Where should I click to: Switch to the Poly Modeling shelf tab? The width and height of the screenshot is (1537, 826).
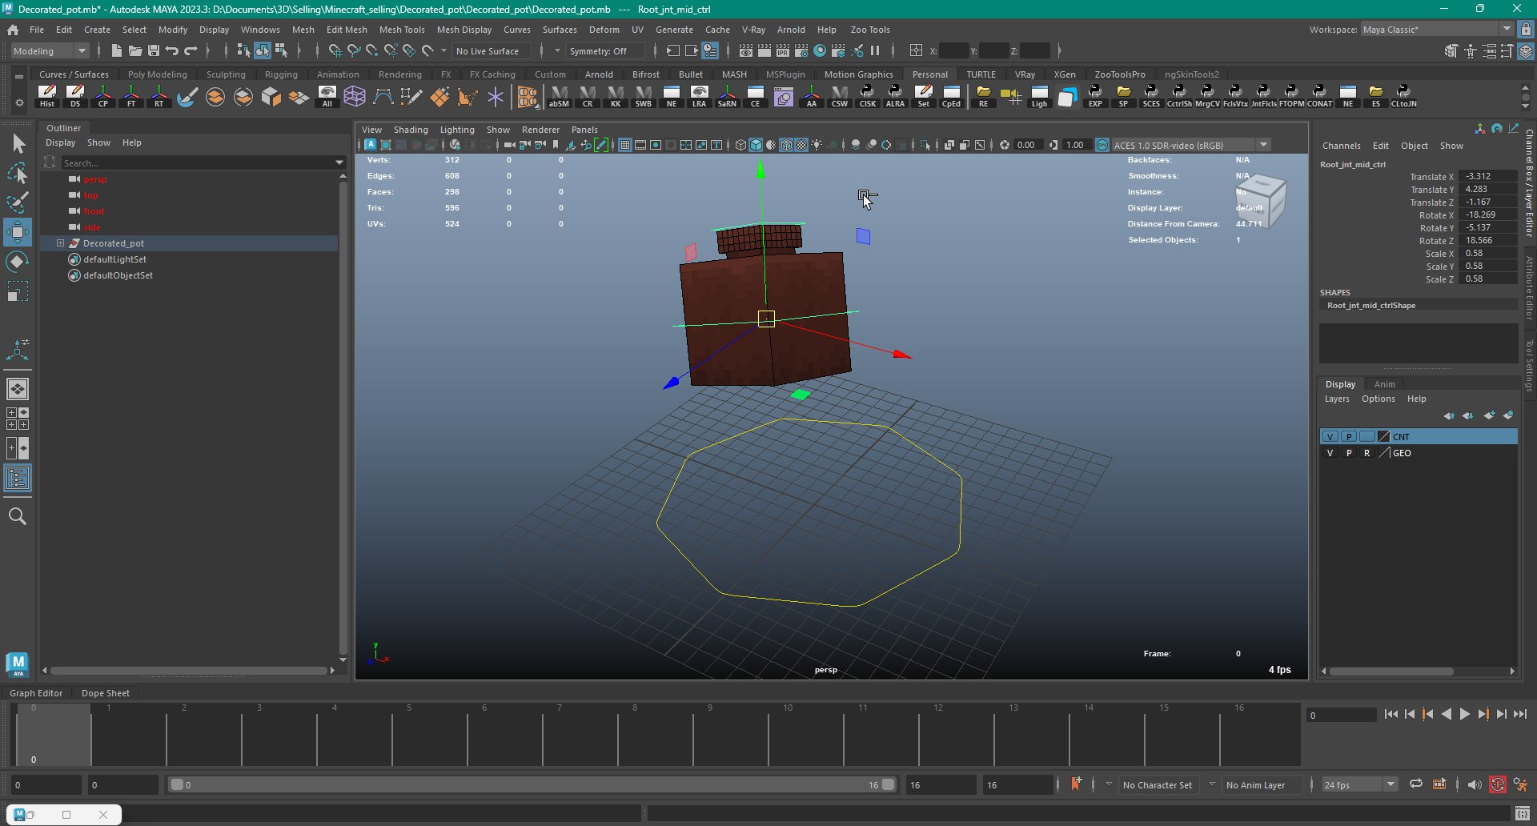tap(158, 74)
